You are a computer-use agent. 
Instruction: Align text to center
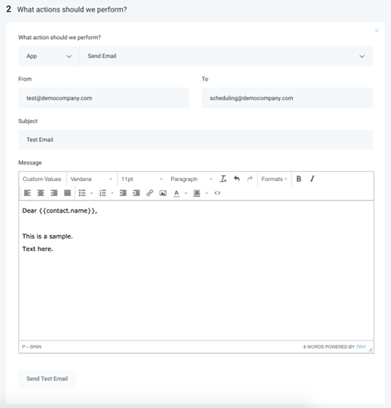(41, 193)
